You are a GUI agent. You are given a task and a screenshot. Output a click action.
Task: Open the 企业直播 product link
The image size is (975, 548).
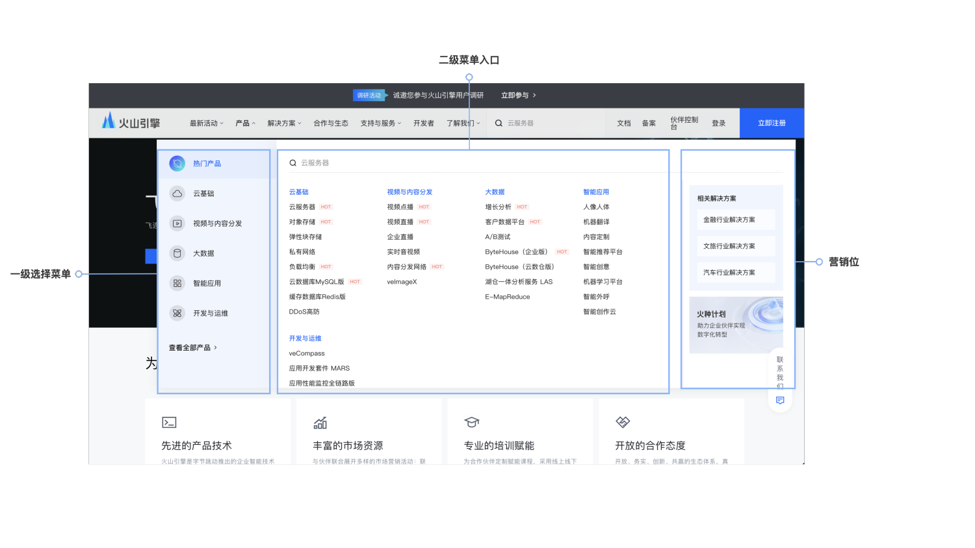pos(400,237)
